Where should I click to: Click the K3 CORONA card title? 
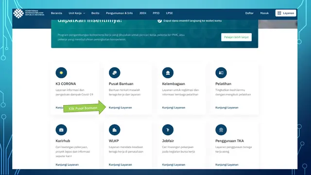(66, 84)
